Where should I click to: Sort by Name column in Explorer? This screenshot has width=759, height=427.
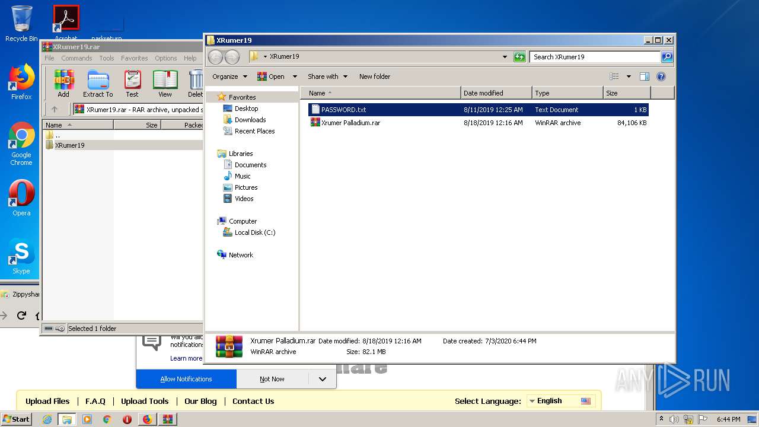click(380, 93)
